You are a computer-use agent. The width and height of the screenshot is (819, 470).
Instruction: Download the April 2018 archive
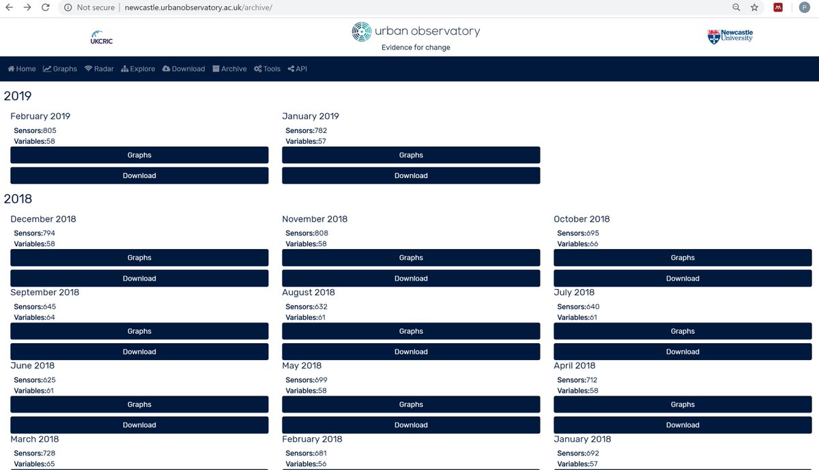(682, 425)
